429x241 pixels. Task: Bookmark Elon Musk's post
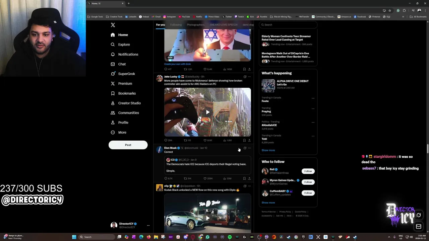pyautogui.click(x=244, y=178)
